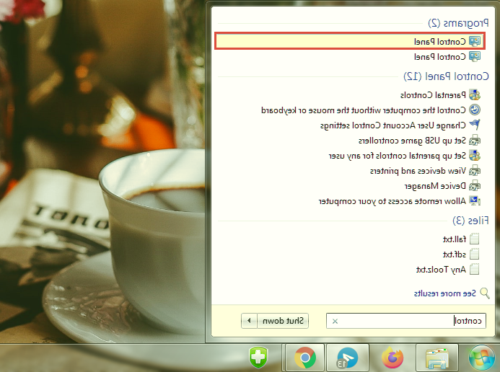The height and width of the screenshot is (372, 500).
Task: Click the flag icon for User Account Control
Action: click(474, 125)
